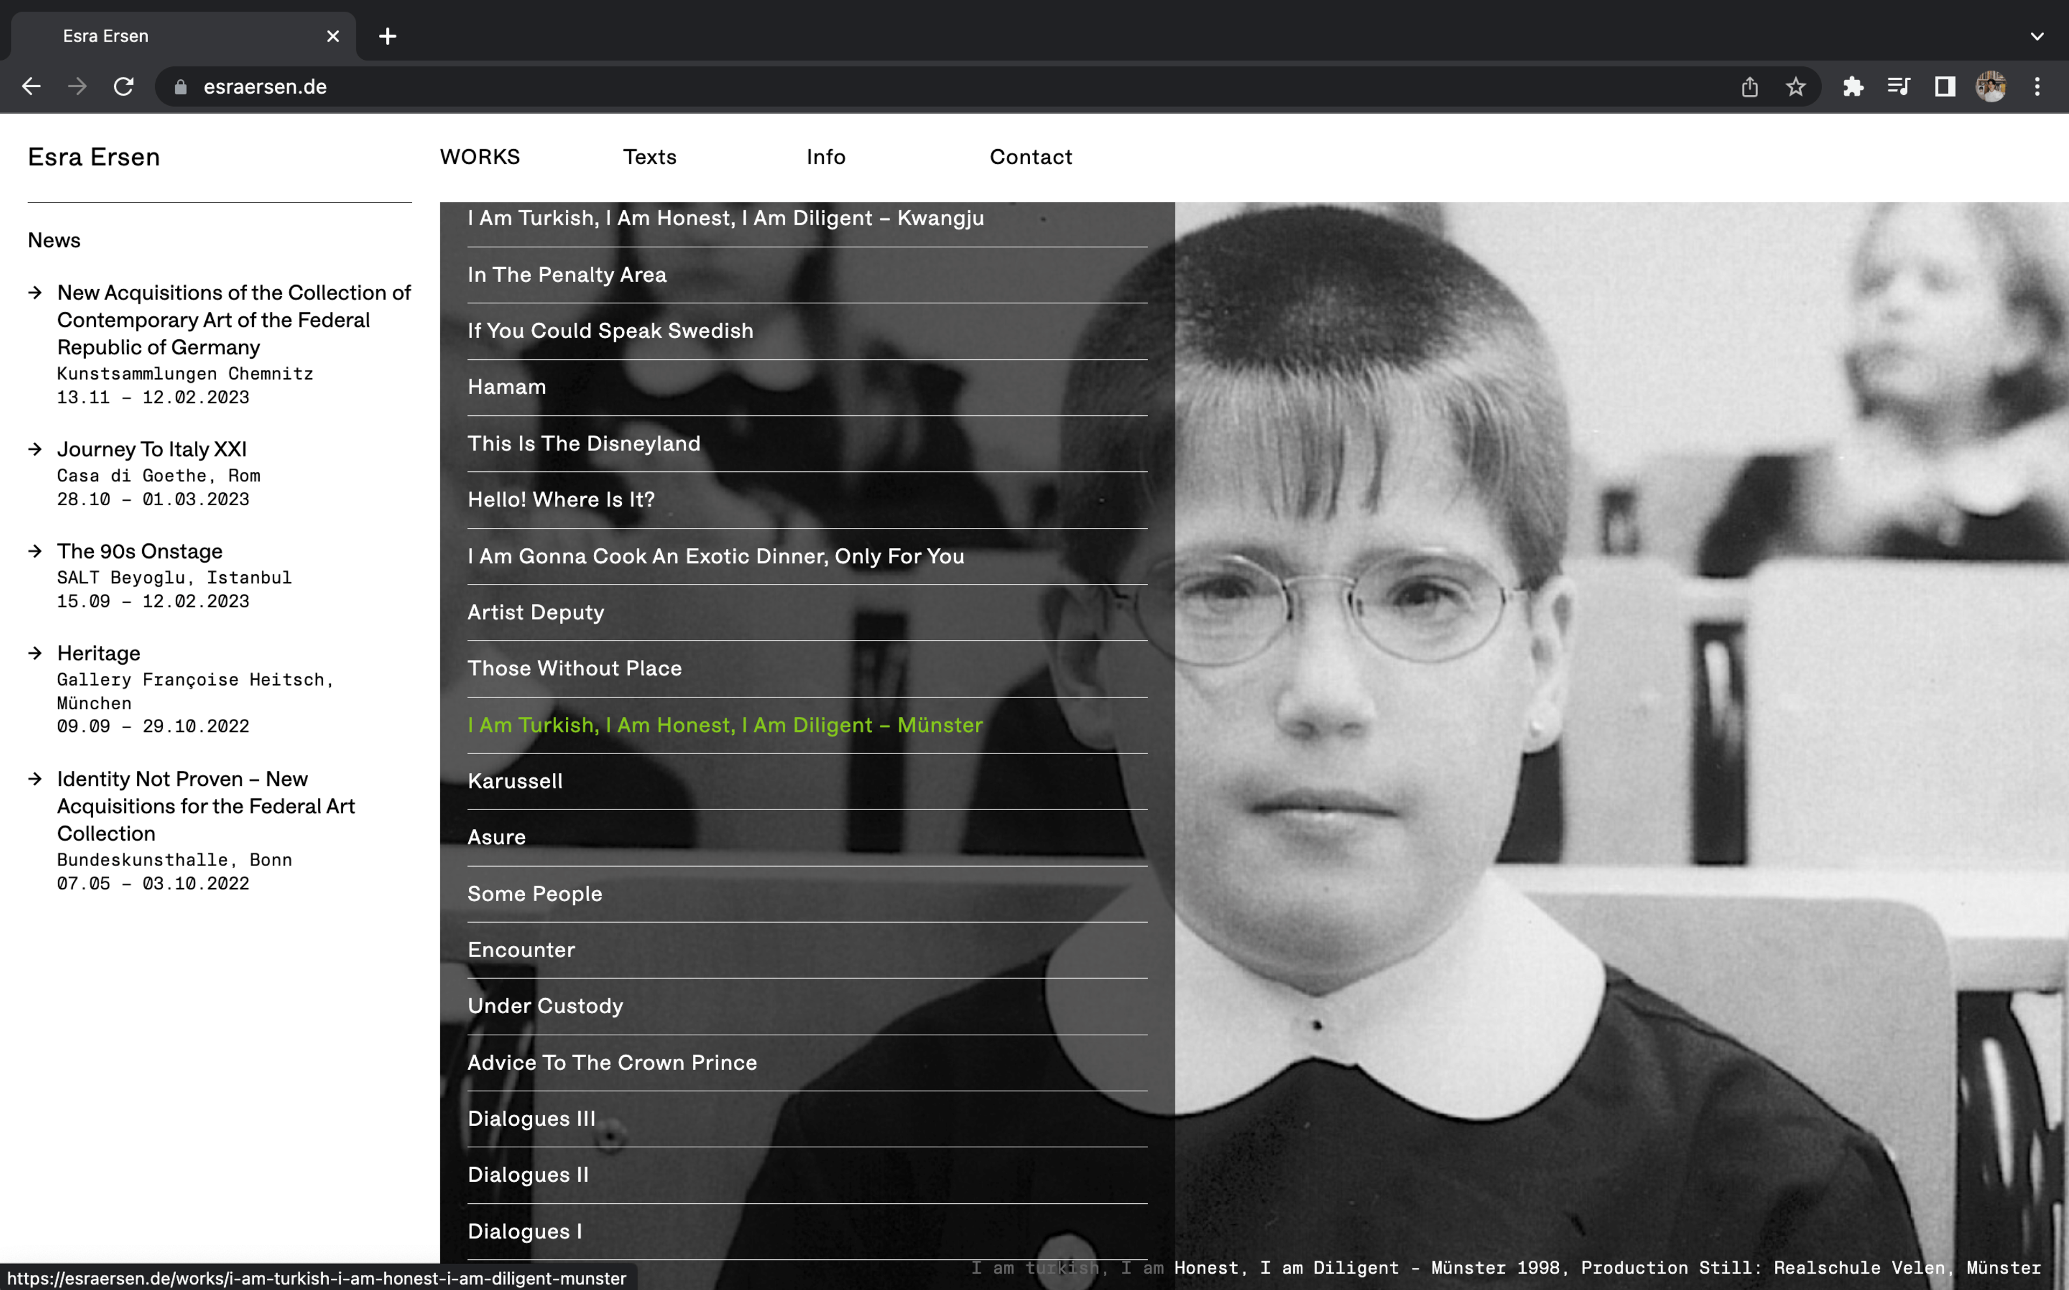The width and height of the screenshot is (2069, 1290).
Task: Click arrow beside New Acquisitions news
Action: tap(35, 292)
